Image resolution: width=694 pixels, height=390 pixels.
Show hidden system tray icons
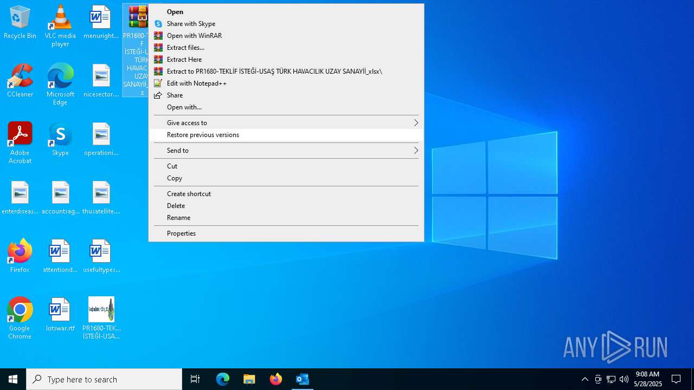point(584,379)
